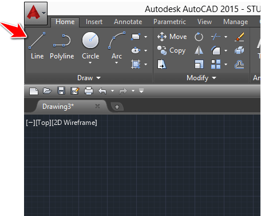261x216 pixels.
Task: Choose the Arc drawing tool
Action: pos(117,45)
